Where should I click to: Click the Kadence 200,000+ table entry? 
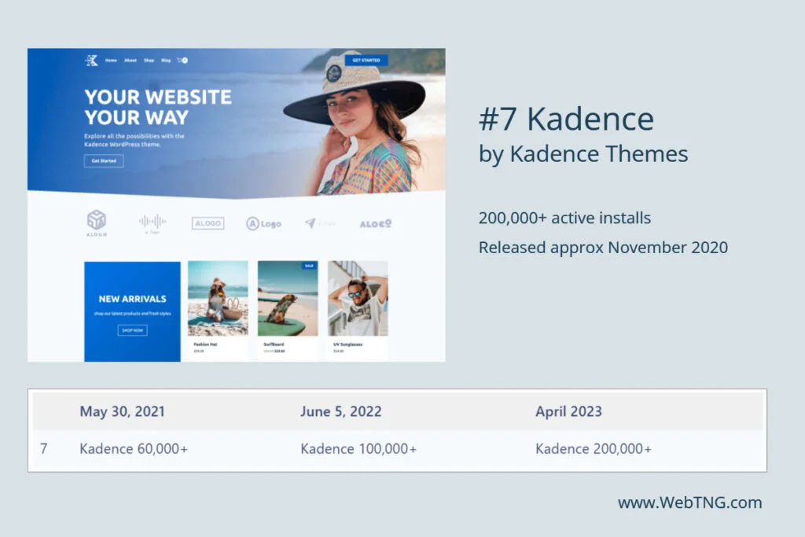[x=593, y=448]
